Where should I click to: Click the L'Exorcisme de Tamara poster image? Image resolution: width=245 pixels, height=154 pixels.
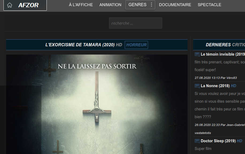(97, 104)
